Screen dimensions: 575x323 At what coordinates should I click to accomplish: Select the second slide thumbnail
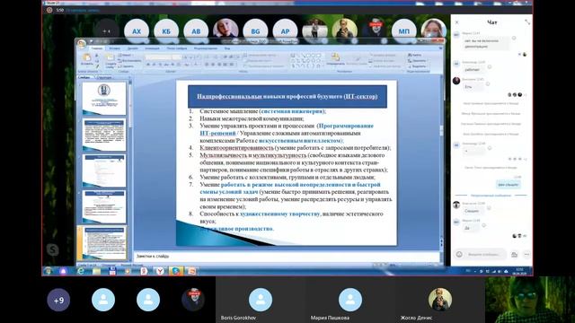pyautogui.click(x=104, y=135)
